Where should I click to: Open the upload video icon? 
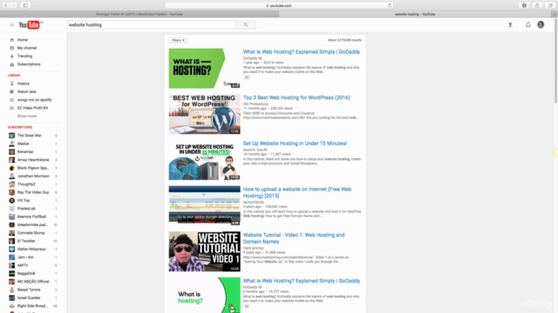[510, 25]
